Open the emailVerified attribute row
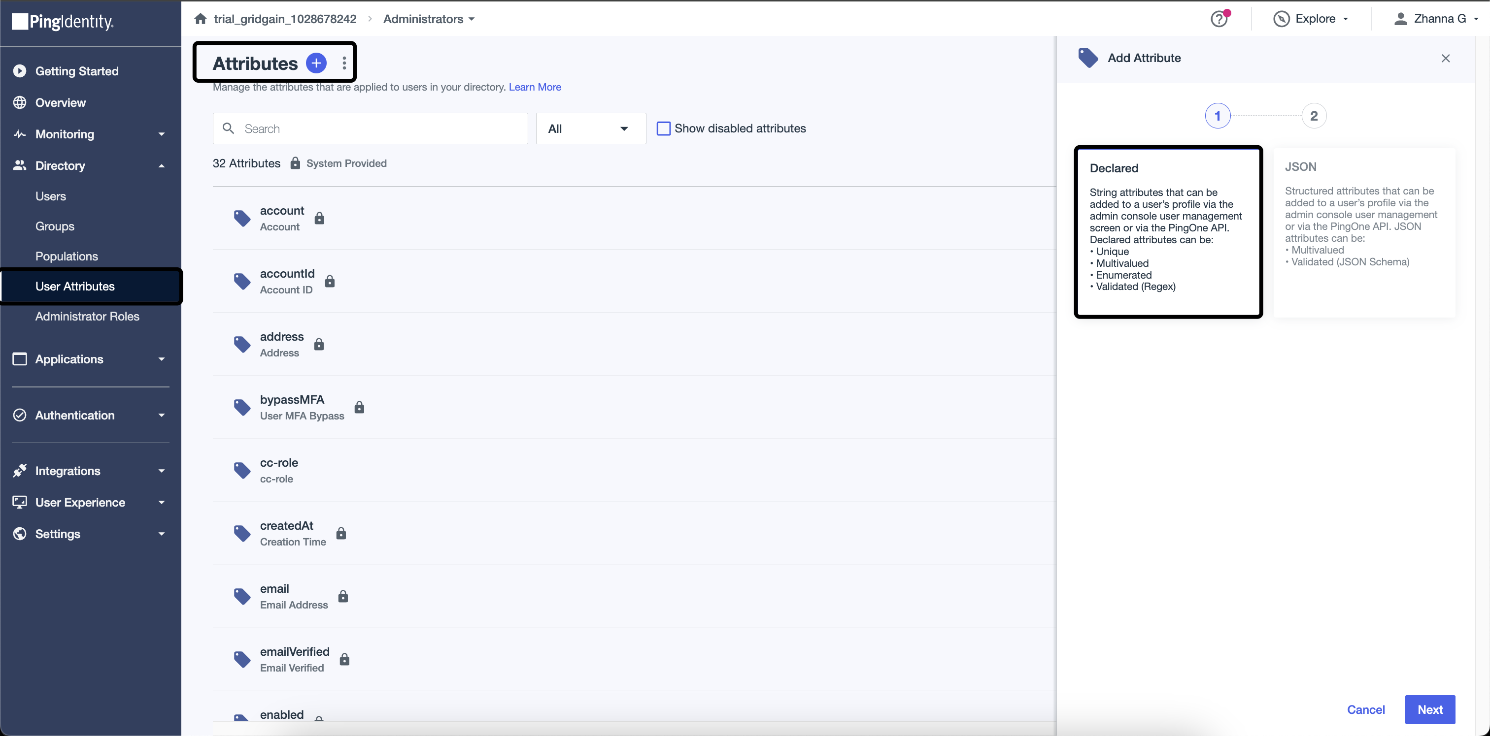This screenshot has height=736, width=1490. [634, 659]
